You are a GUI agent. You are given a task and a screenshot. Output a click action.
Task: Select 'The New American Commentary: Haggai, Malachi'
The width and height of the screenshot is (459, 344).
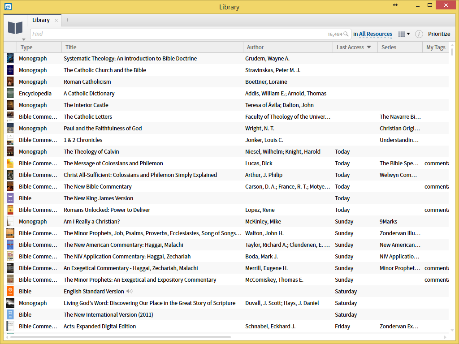(123, 245)
